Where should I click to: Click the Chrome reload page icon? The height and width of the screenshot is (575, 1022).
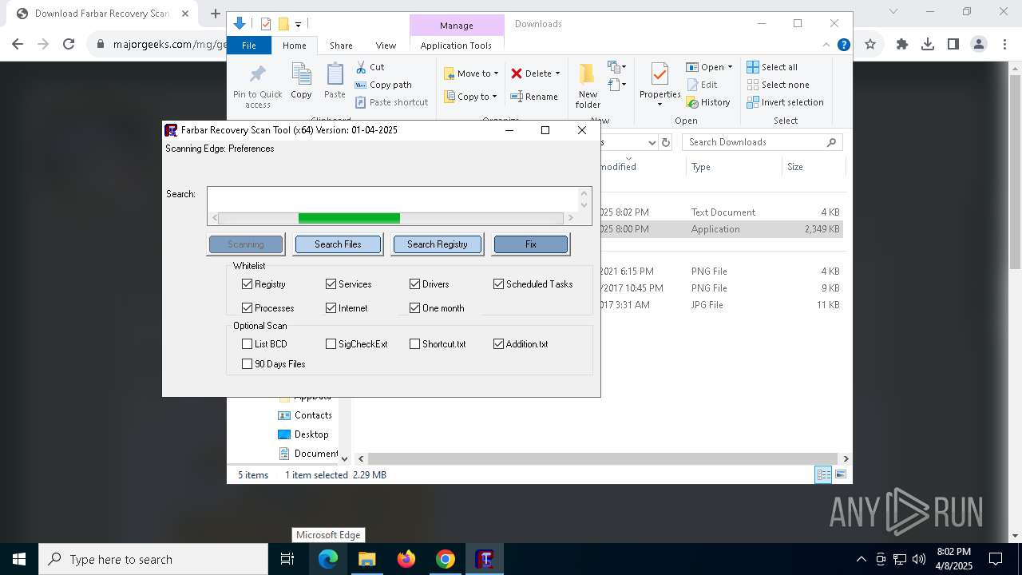point(69,44)
